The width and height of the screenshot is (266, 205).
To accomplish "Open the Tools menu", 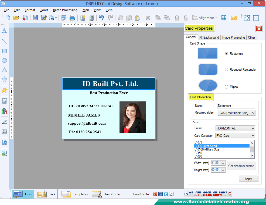I will pos(44,10).
